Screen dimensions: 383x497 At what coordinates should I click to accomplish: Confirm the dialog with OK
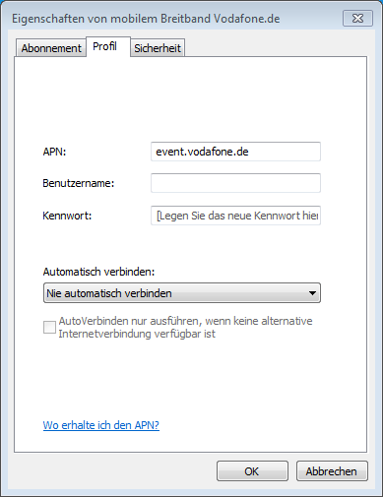(x=252, y=471)
